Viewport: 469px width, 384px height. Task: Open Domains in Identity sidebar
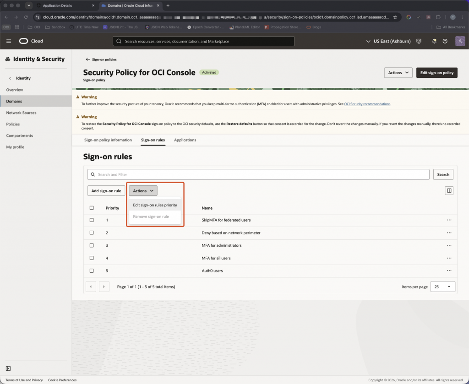coord(36,101)
